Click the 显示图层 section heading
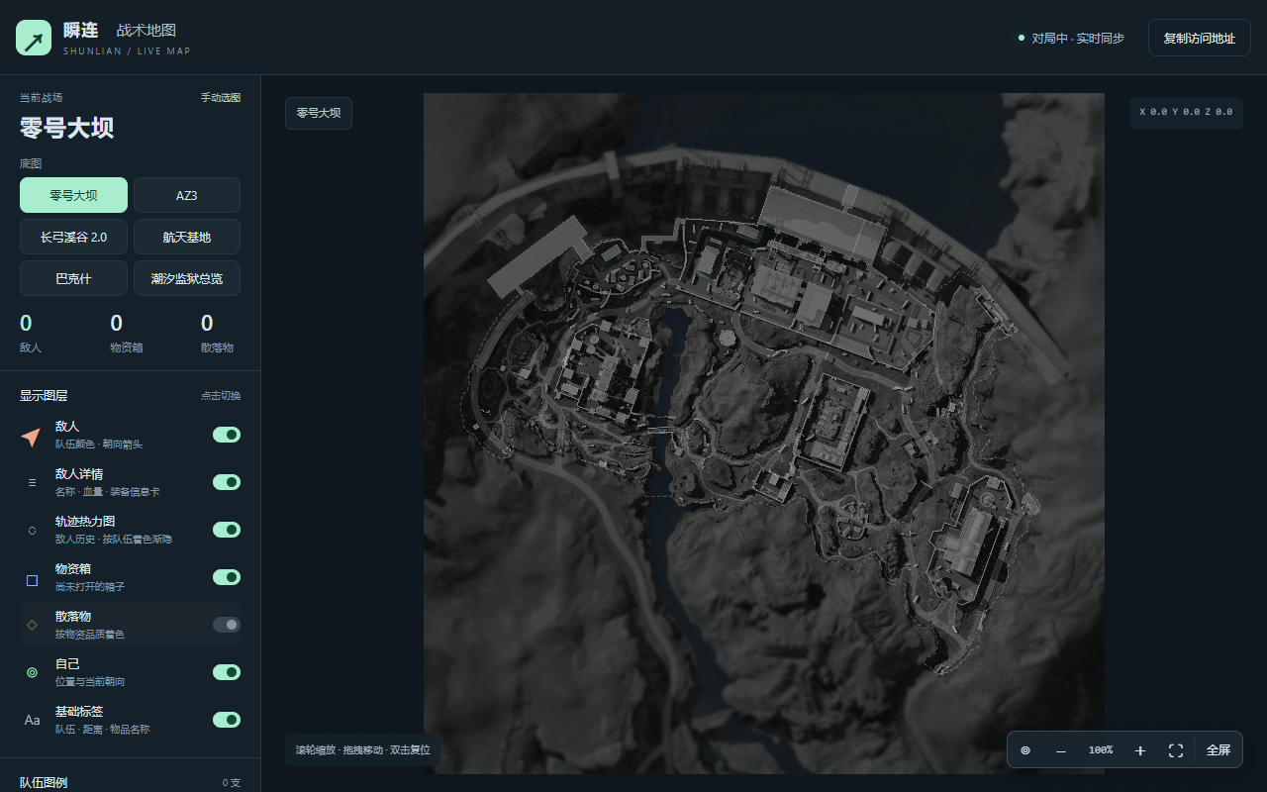 coord(44,396)
